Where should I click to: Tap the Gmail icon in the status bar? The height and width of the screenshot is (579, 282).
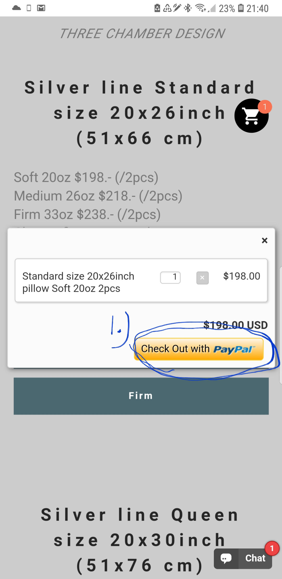pos(41,8)
